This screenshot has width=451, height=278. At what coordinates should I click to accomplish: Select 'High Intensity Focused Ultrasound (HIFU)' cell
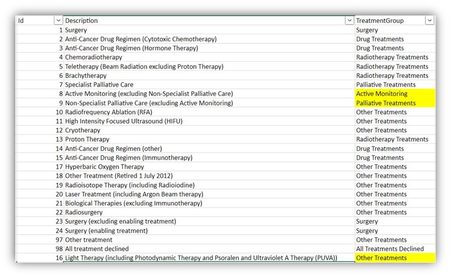pyautogui.click(x=209, y=121)
